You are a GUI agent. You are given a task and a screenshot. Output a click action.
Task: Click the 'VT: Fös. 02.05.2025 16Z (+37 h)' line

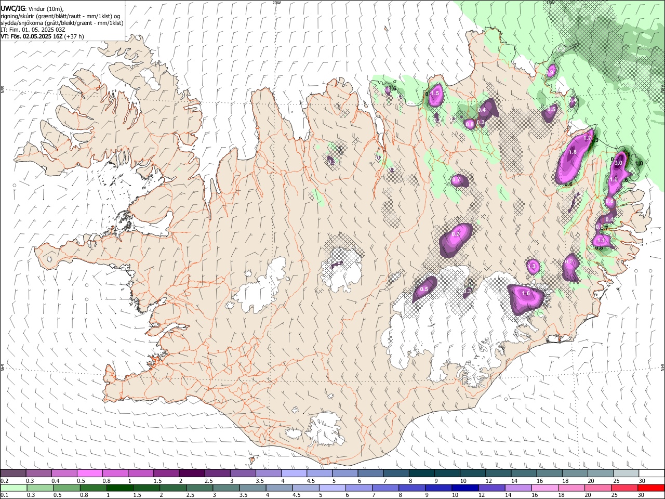43,36
